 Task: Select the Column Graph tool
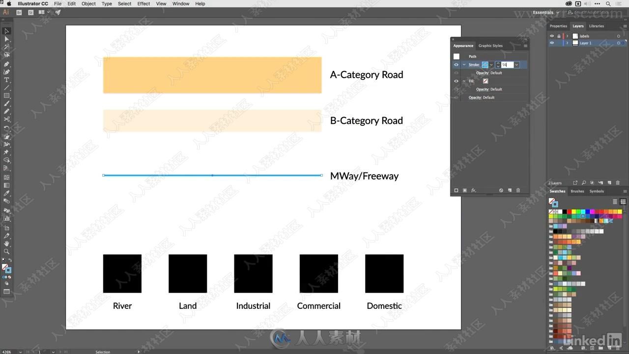[x=6, y=218]
